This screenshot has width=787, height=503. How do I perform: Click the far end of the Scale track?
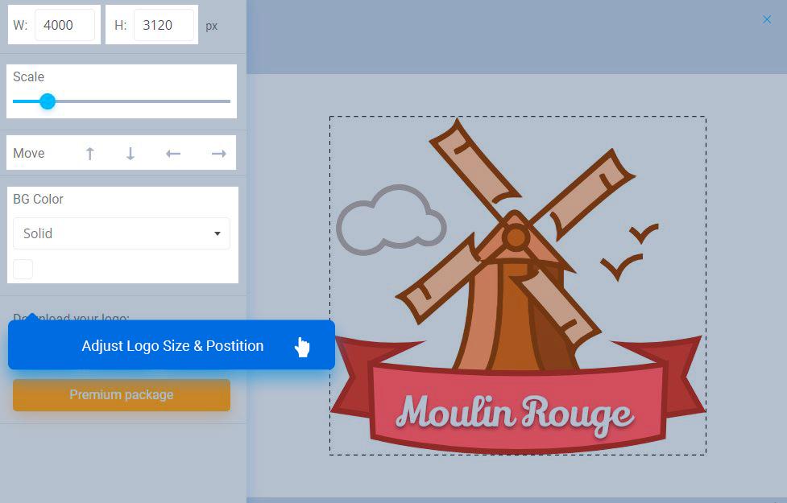[x=229, y=101]
